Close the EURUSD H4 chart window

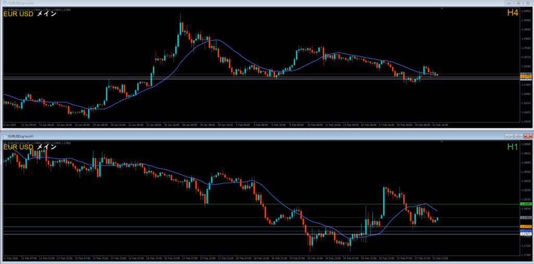click(x=528, y=3)
